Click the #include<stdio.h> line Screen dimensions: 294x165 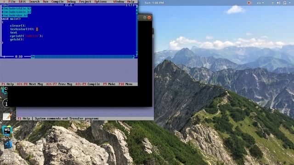click(16, 8)
